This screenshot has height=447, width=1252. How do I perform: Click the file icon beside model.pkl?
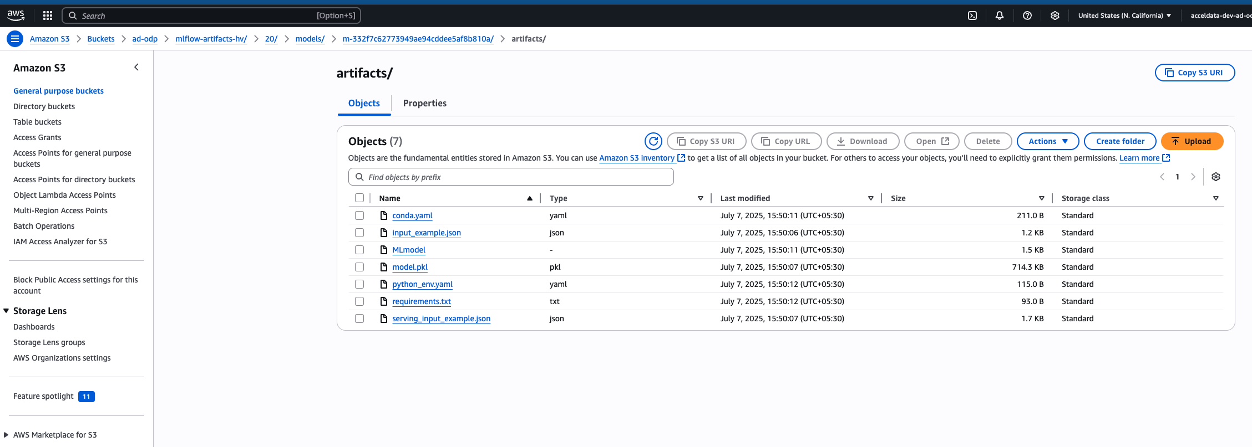point(383,267)
